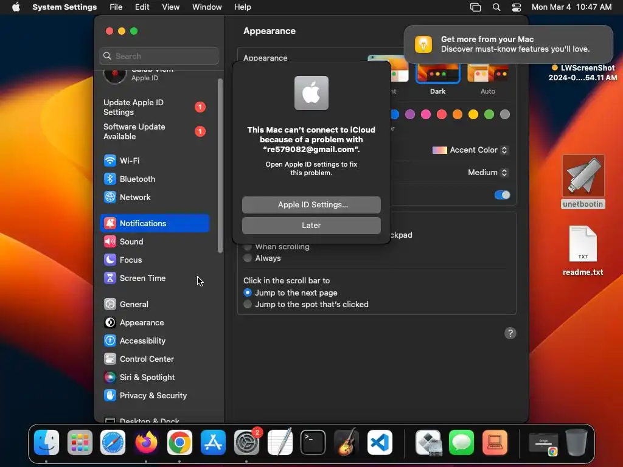
Task: Open the Window menu
Action: coord(207,7)
